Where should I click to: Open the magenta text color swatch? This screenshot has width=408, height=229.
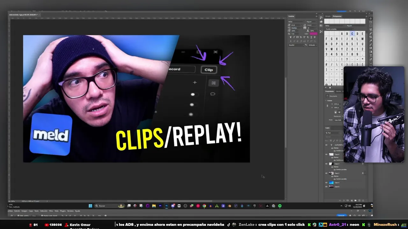pos(314,34)
